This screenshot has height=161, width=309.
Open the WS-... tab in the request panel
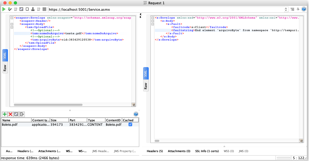pyautogui.click(x=82, y=151)
